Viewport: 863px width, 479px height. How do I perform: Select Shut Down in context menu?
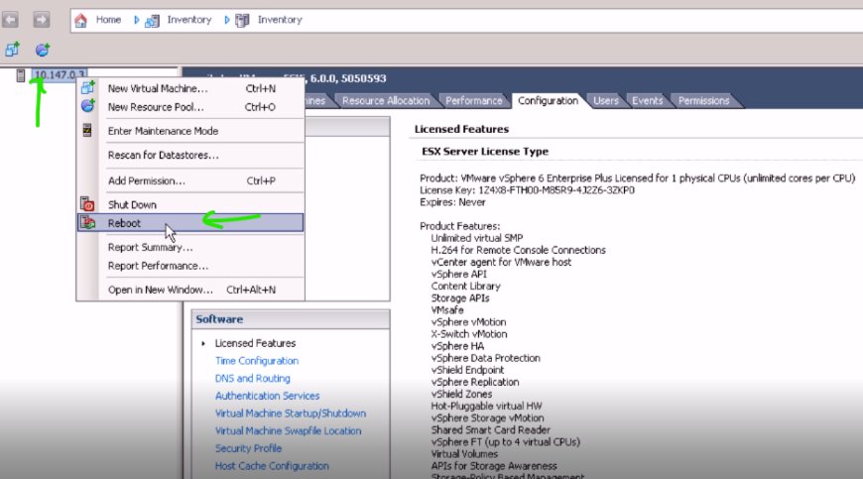pos(191,204)
